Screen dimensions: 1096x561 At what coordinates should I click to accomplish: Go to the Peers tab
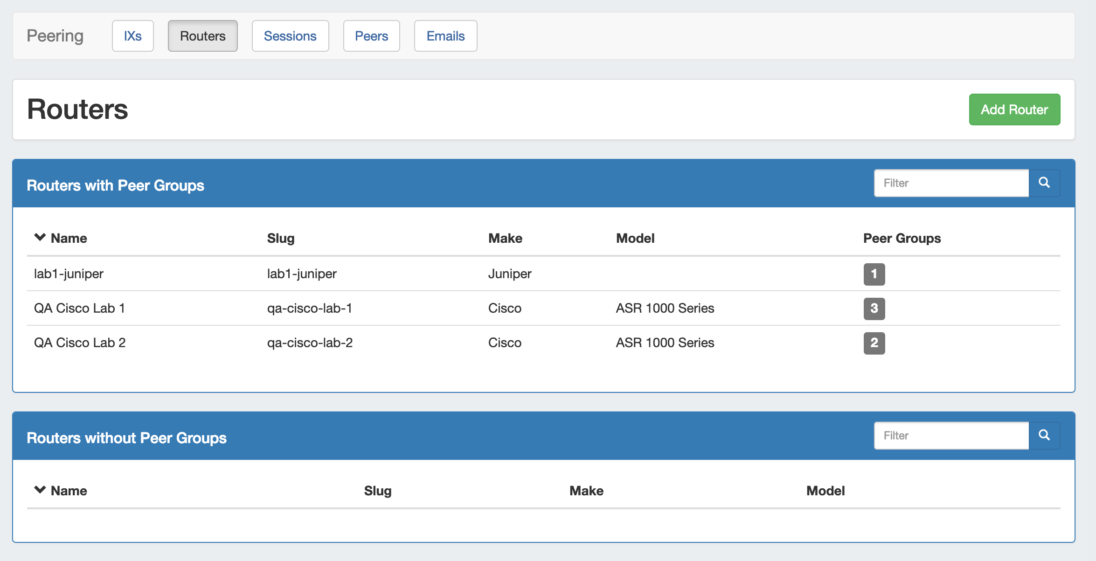(x=371, y=36)
